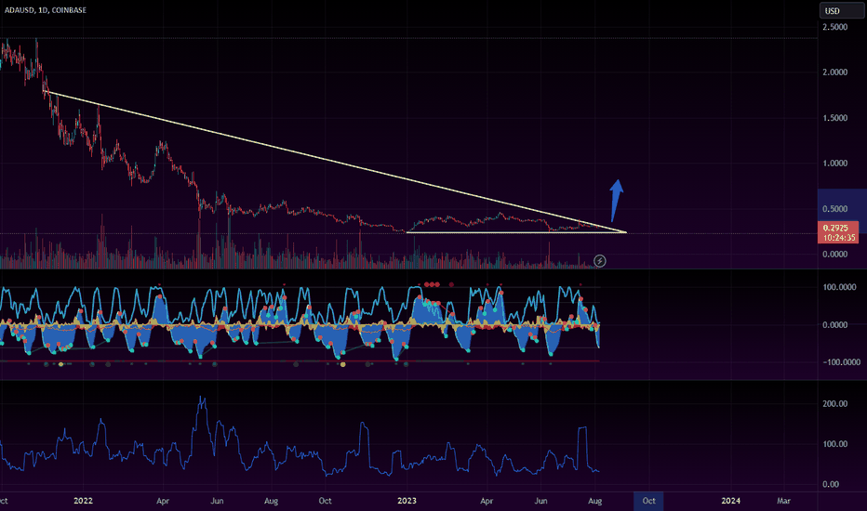
Task: Click the 2022 label on time axis
Action: tap(83, 501)
